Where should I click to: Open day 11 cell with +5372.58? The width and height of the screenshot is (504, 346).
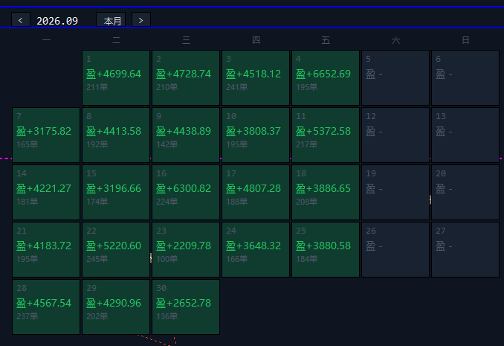(x=326, y=135)
